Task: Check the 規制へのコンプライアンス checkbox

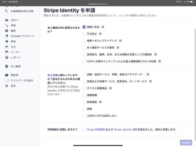Action: tap(84, 41)
